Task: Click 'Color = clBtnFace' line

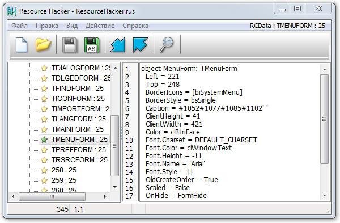Action: pyautogui.click(x=173, y=132)
